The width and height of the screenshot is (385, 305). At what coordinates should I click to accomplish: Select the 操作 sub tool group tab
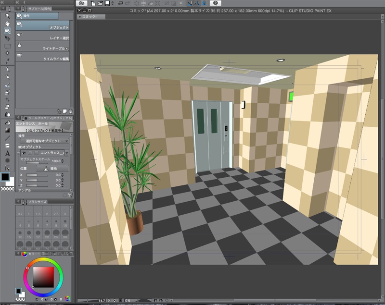tap(37, 16)
